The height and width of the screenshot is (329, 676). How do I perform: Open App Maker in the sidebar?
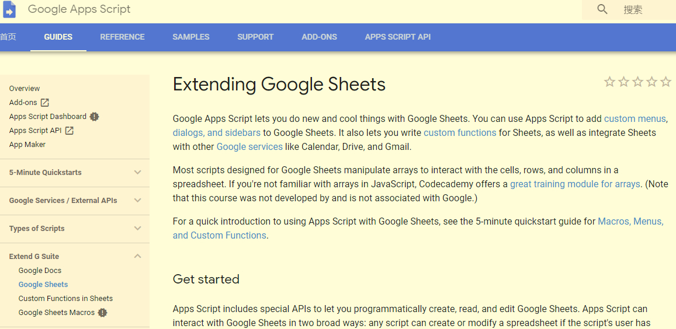point(27,145)
